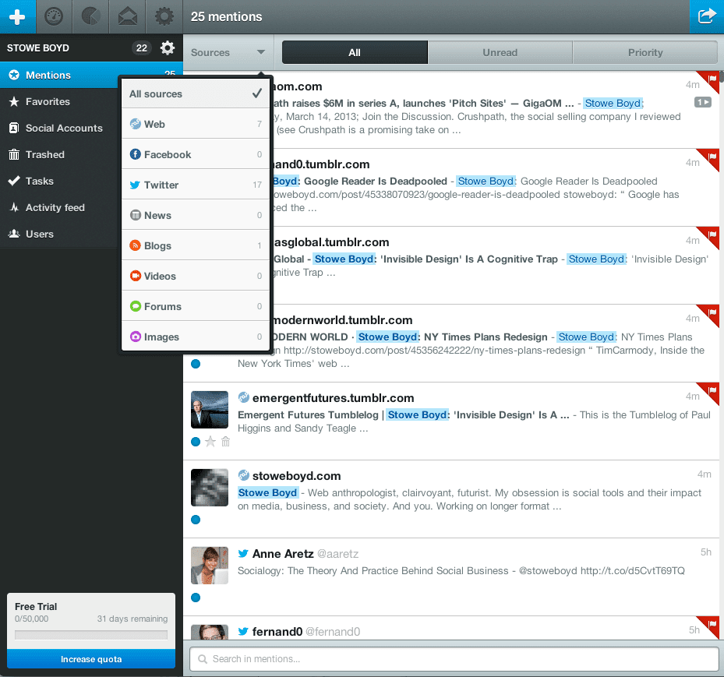Expand the thread count badge on the first mention
Viewport: 724px width, 677px height.
pos(703,102)
